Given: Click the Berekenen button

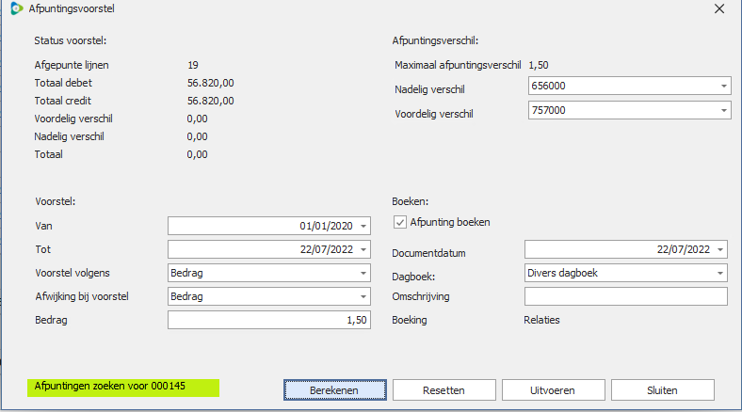Looking at the screenshot, I should point(334,390).
